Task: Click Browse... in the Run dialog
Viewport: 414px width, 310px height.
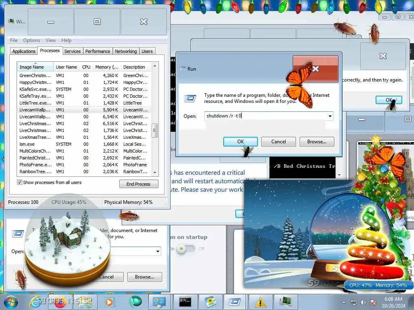Action: [x=317, y=142]
